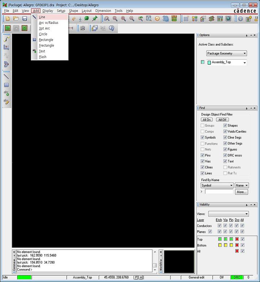Screen dimensions: 260x282
Task: Choose Rectangle from the Add menu
Action: tap(50, 40)
